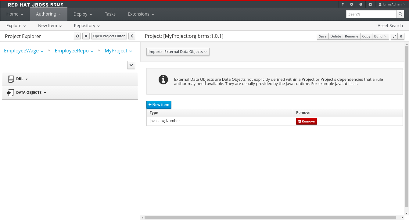Collapse the Project Explorer panel
Viewport: 409px width, 220px height.
132,36
